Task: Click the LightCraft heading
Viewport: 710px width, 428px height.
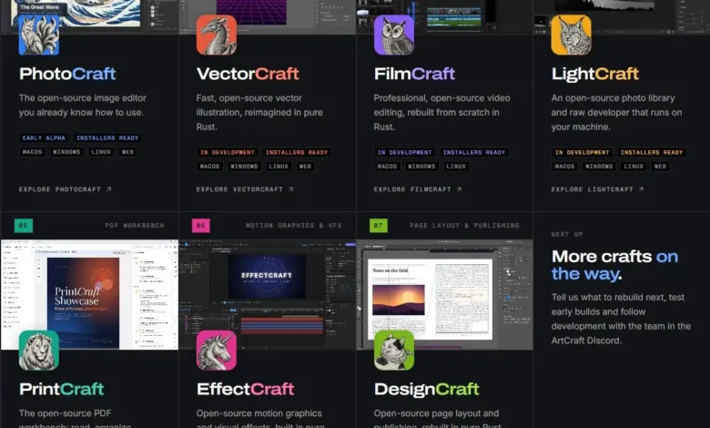Action: pos(595,74)
